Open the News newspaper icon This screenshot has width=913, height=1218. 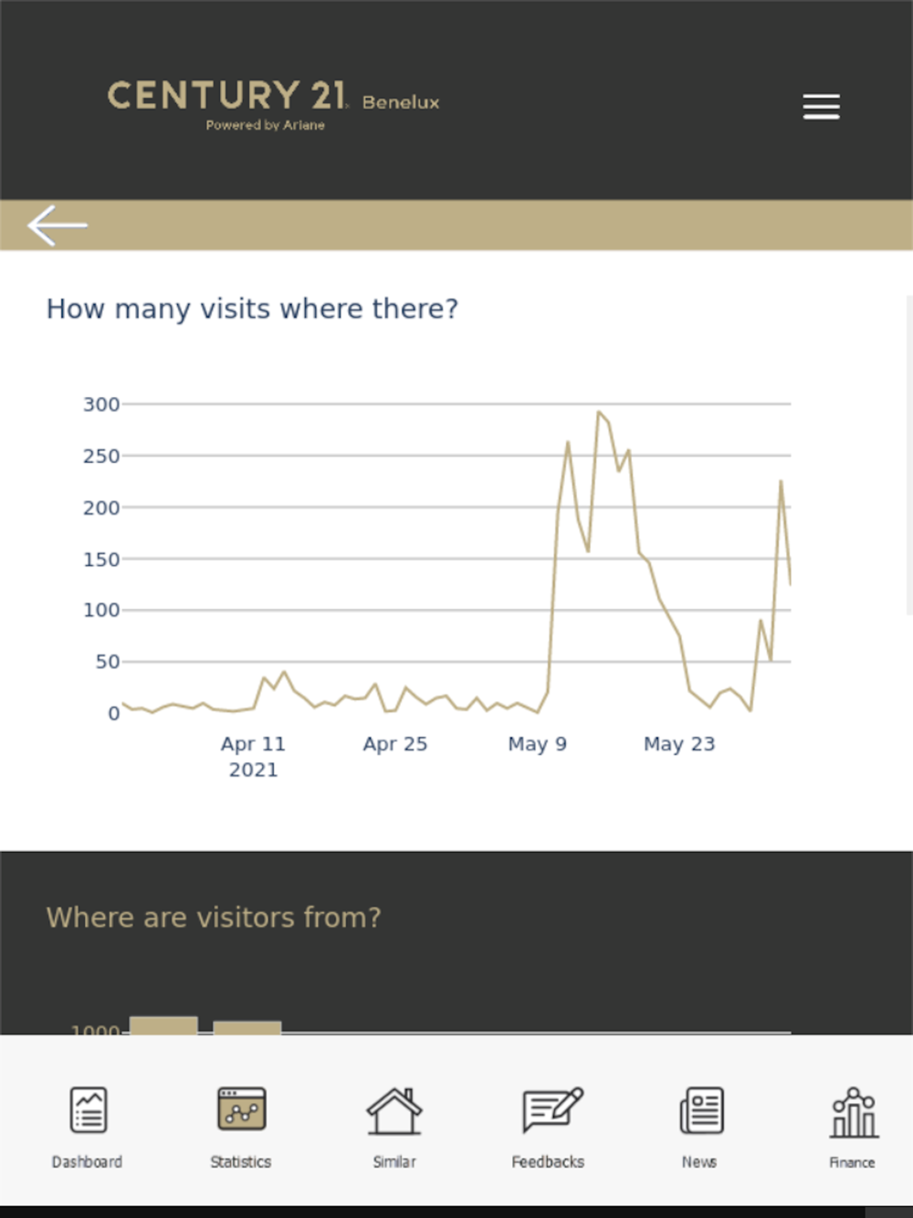pos(701,1110)
